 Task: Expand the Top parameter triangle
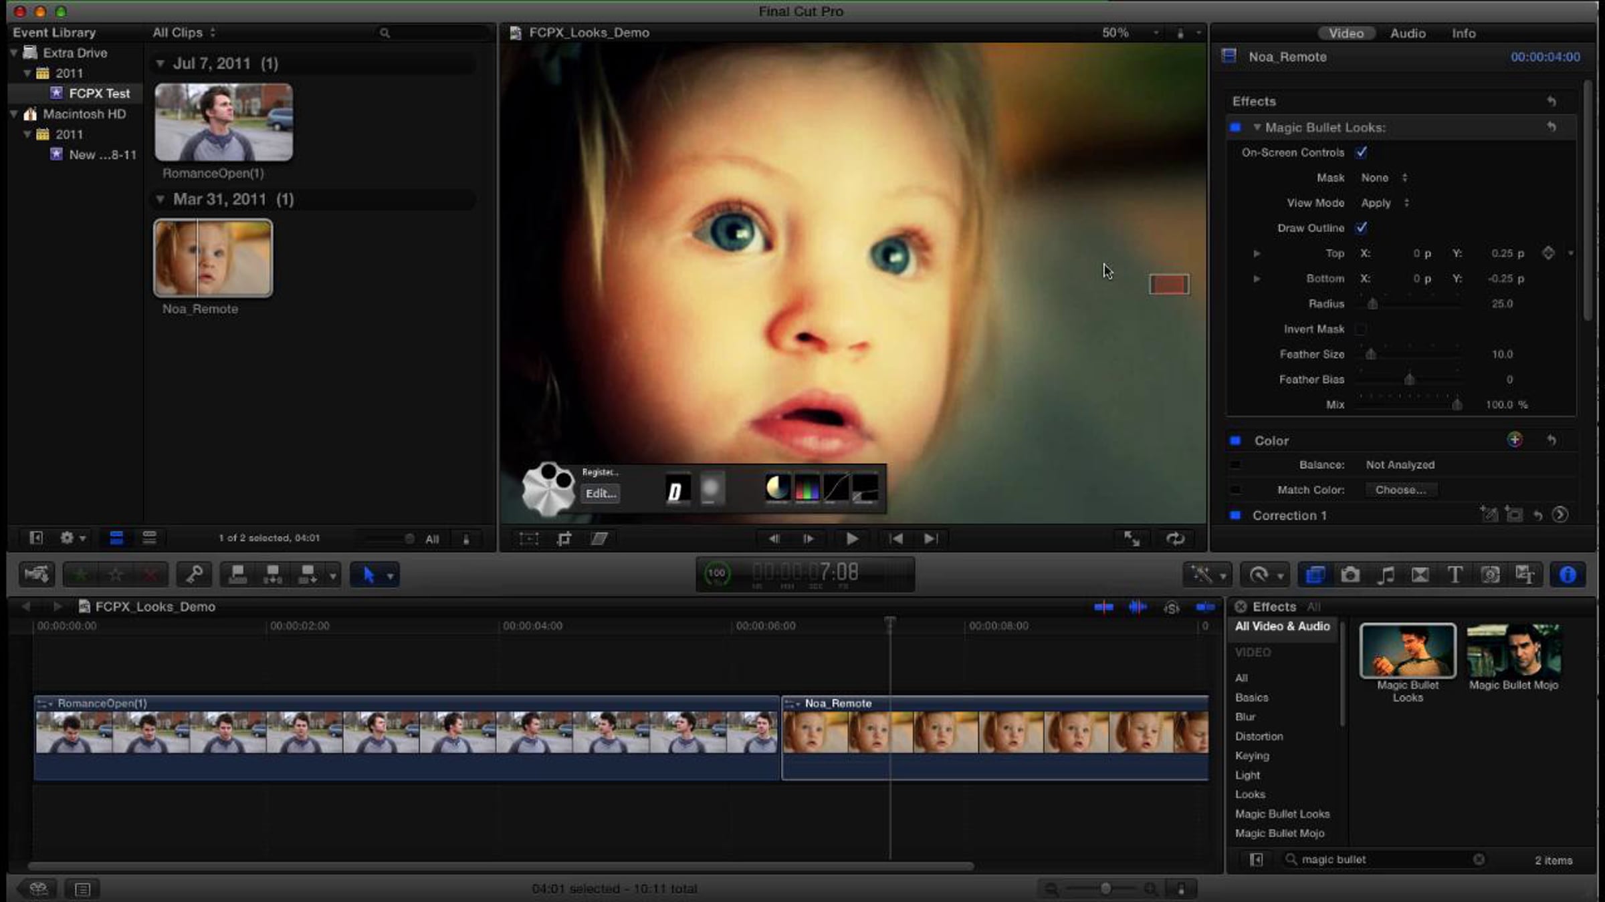coord(1257,253)
